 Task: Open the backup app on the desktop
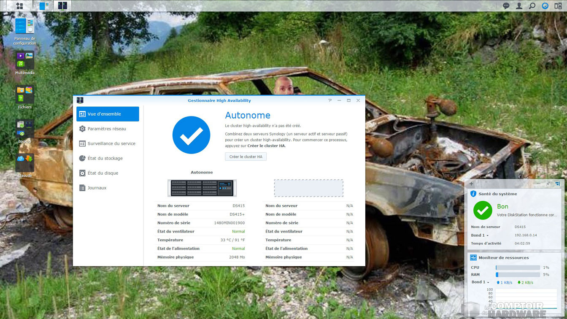[24, 127]
